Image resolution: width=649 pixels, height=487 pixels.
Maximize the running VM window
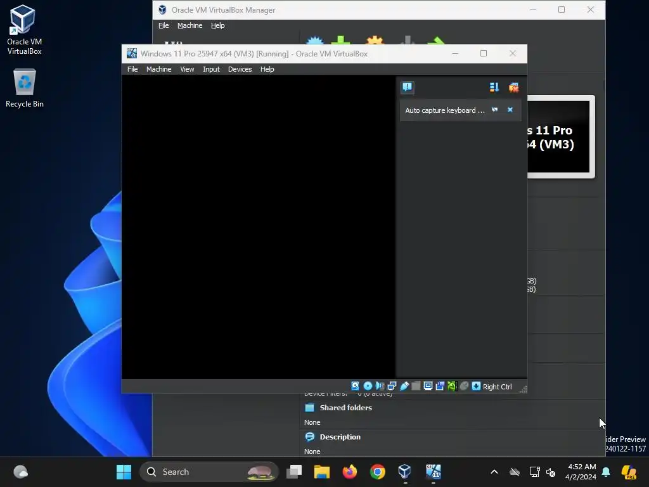click(484, 53)
